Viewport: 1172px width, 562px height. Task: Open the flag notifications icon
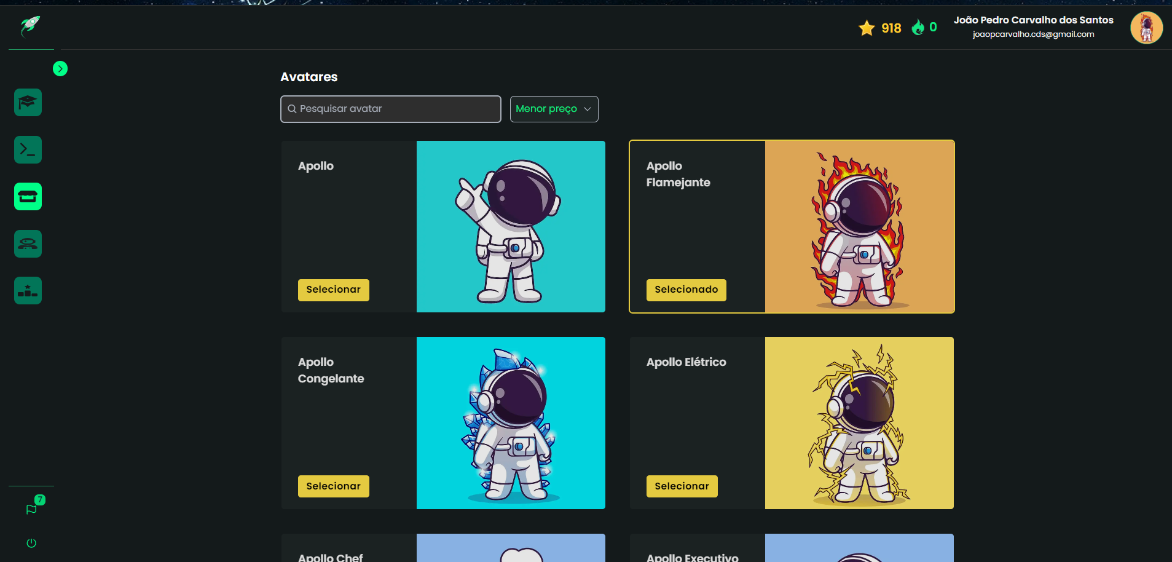pyautogui.click(x=31, y=509)
